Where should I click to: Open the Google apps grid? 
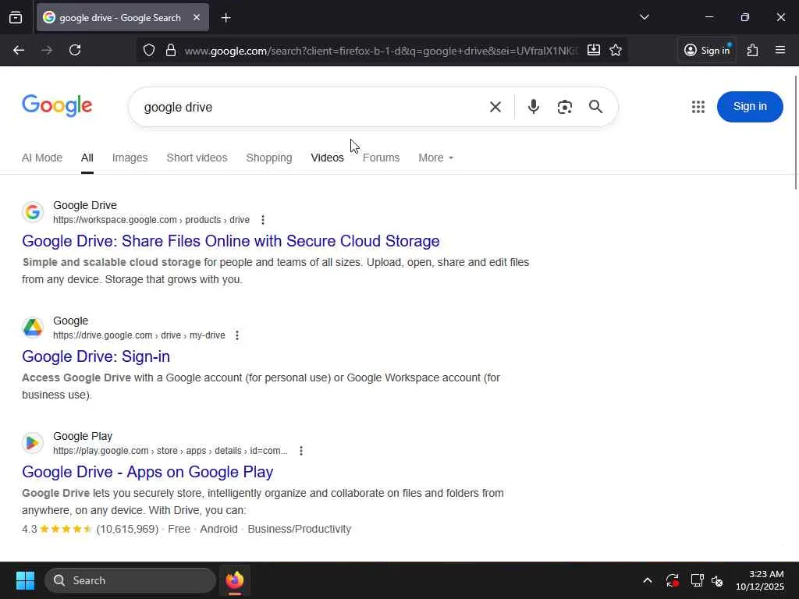pos(698,106)
